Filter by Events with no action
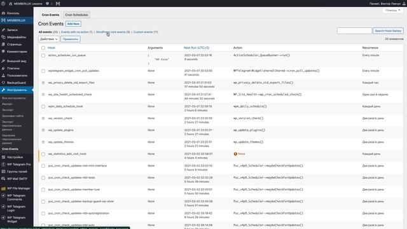The width and height of the screenshot is (407, 229). (x=77, y=32)
